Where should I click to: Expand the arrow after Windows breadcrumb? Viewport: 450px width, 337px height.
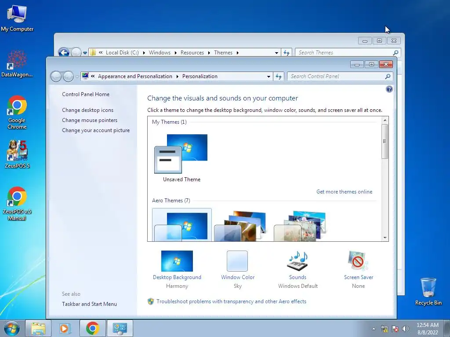pyautogui.click(x=176, y=53)
